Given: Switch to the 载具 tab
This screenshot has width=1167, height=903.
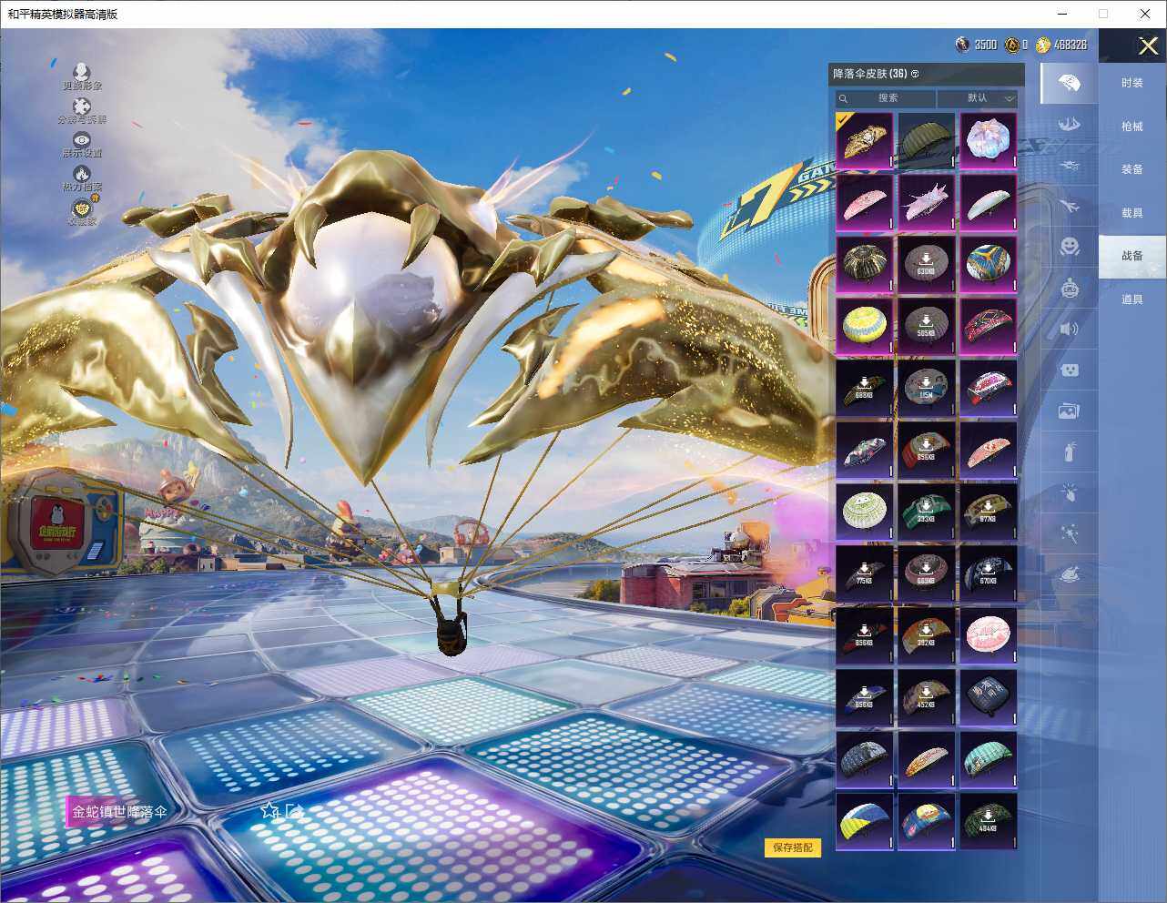Looking at the screenshot, I should pos(1132,213).
